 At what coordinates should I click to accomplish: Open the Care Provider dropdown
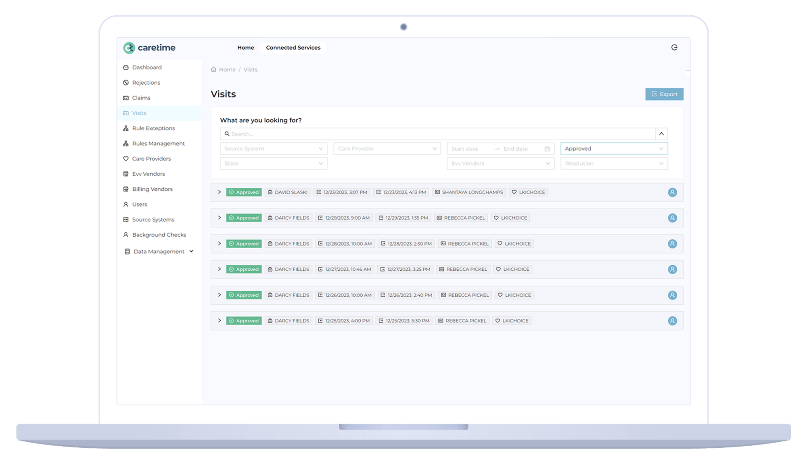387,148
